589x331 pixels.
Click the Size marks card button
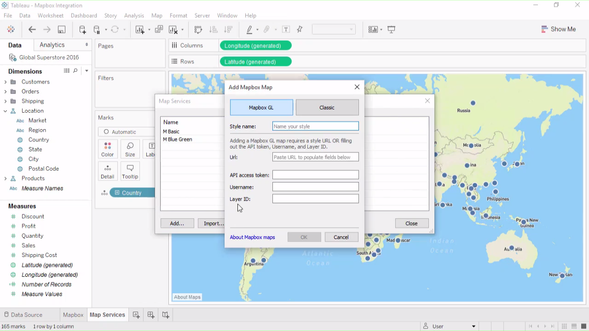click(x=130, y=149)
